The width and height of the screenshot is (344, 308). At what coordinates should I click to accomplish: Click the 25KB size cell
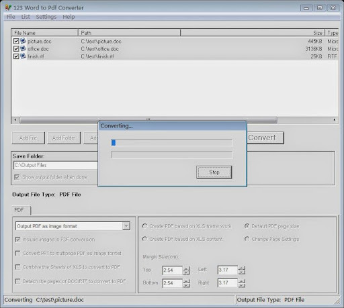[x=316, y=56]
